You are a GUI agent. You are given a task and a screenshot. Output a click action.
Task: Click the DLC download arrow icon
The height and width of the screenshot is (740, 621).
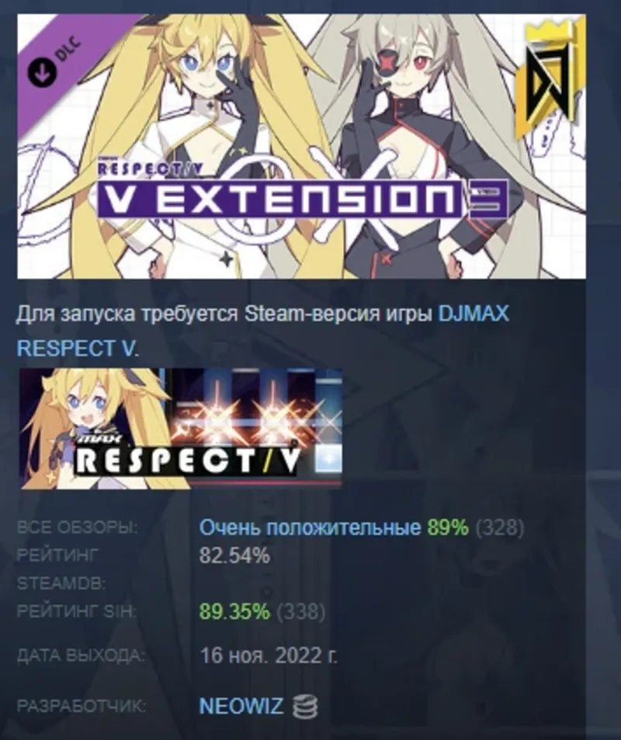[x=42, y=72]
